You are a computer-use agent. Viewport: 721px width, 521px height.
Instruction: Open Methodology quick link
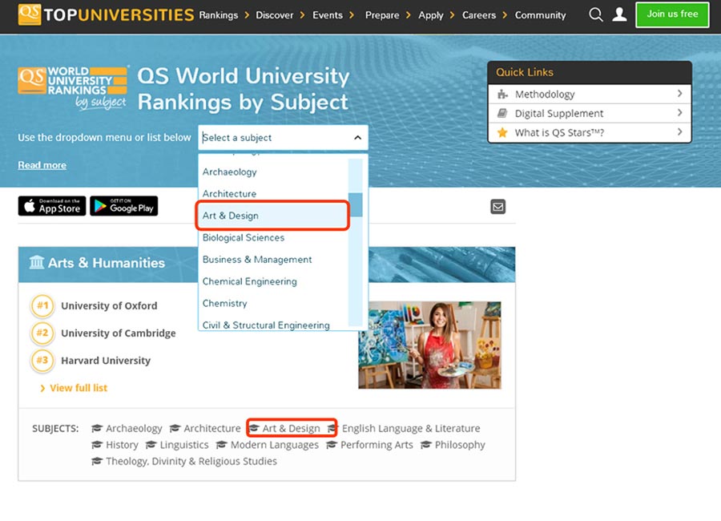(590, 95)
